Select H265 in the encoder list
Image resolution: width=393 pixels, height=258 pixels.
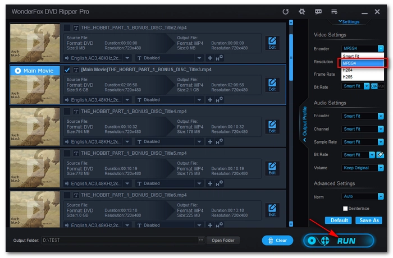tap(363, 77)
